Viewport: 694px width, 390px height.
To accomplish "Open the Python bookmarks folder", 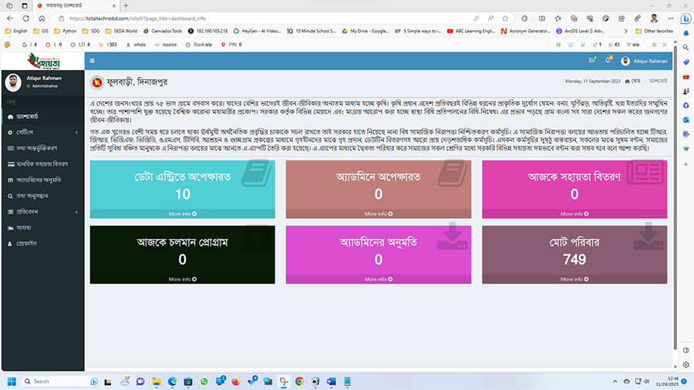I will 65,31.
